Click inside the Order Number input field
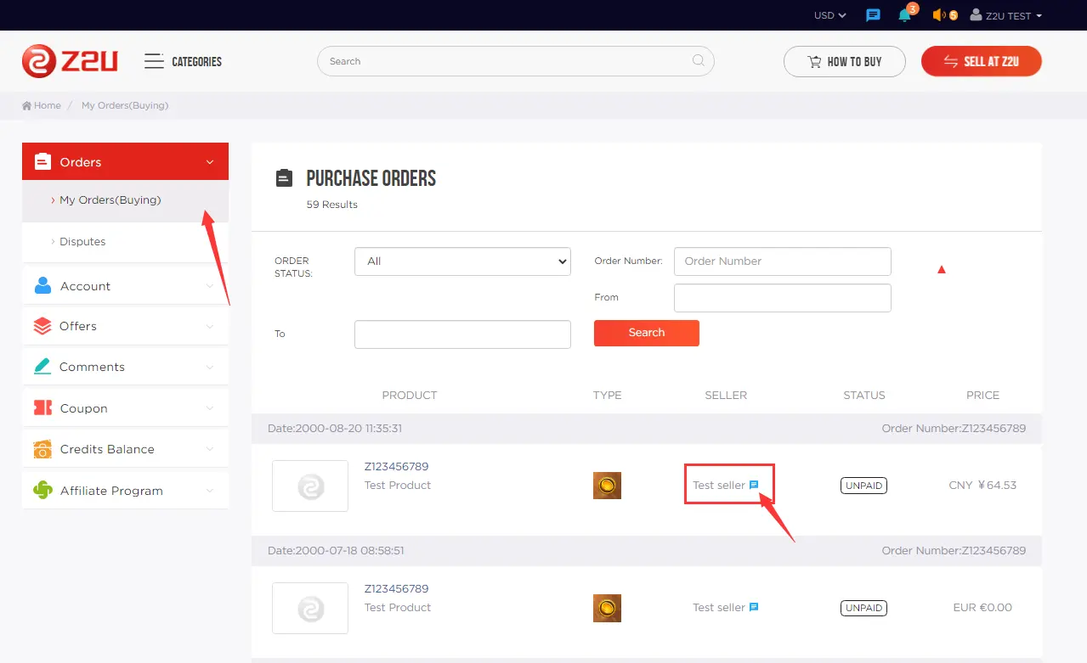 [781, 261]
